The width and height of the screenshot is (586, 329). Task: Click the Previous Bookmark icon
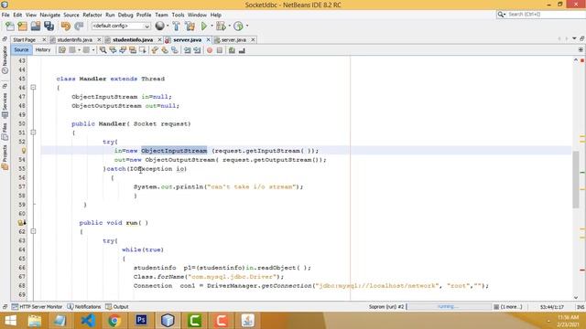[x=155, y=50]
